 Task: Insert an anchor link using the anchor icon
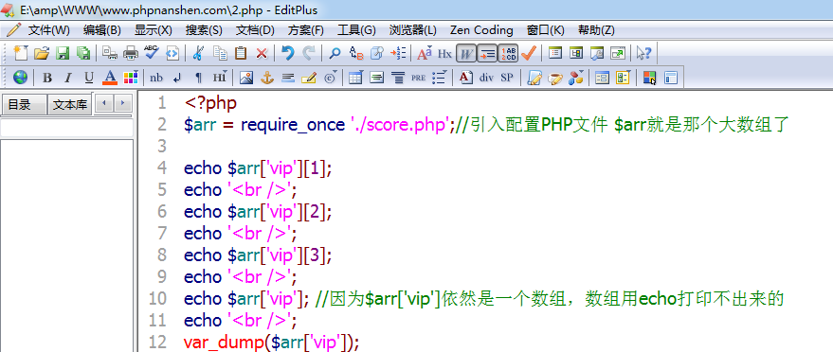266,78
